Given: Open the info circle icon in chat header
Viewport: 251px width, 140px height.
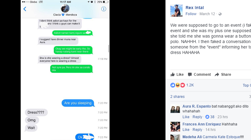Looking at the screenshot, I should point(104,9).
